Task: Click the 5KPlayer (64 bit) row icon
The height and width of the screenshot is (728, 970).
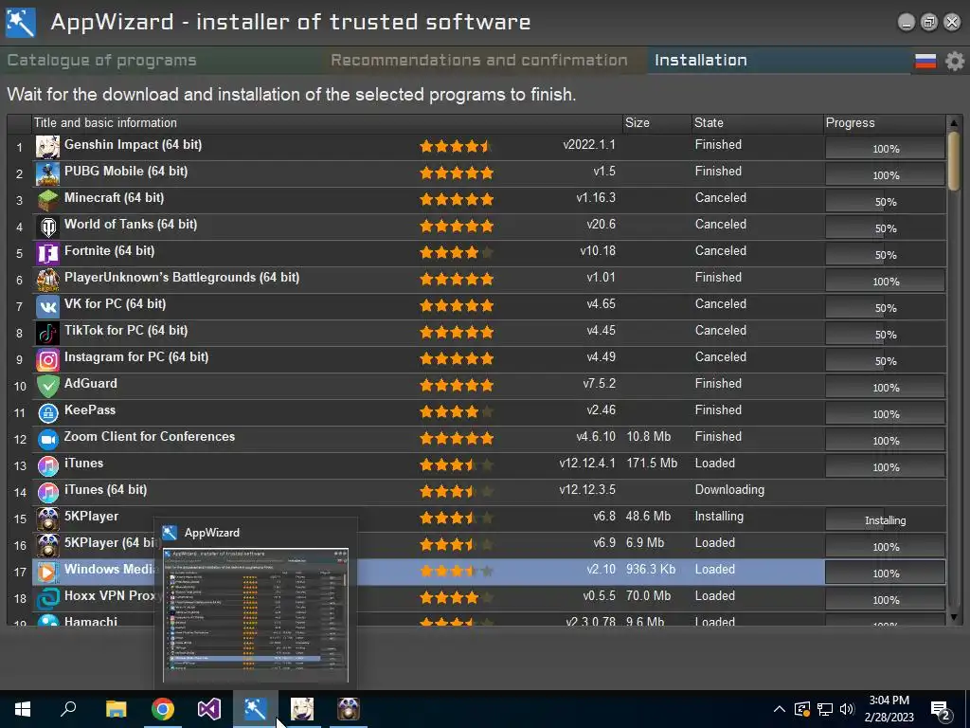Action: point(47,546)
